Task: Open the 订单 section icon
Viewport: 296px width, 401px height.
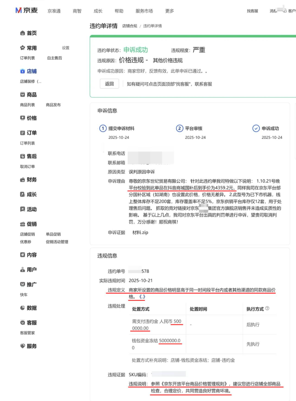Action: coord(22,133)
